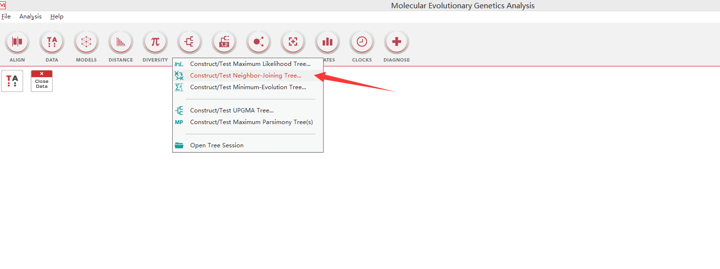Screen dimensions: 720x269
Task: Select the DISTANCE histogram icon
Action: pos(120,42)
